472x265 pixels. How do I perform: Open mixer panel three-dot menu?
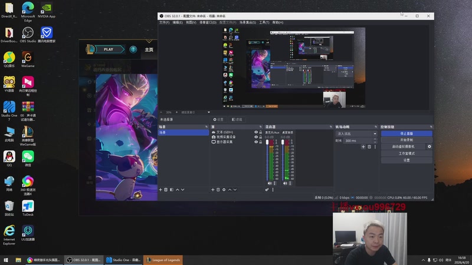click(x=273, y=190)
